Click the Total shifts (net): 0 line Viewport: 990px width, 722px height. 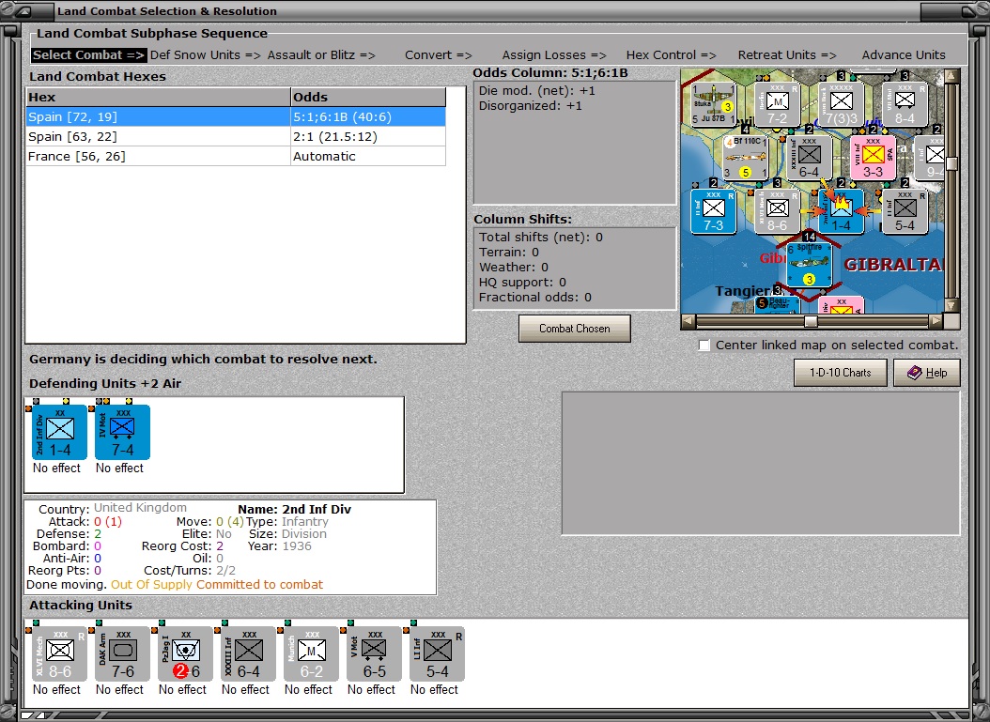[540, 237]
